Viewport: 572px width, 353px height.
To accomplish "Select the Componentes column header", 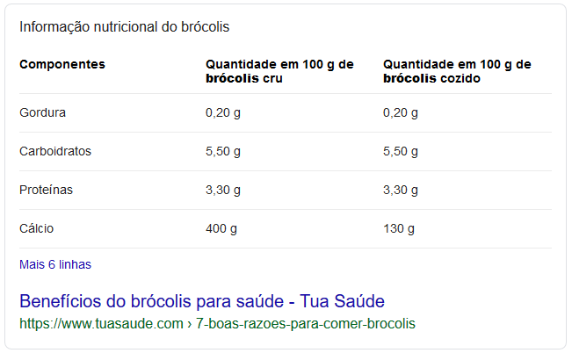I will [x=62, y=64].
